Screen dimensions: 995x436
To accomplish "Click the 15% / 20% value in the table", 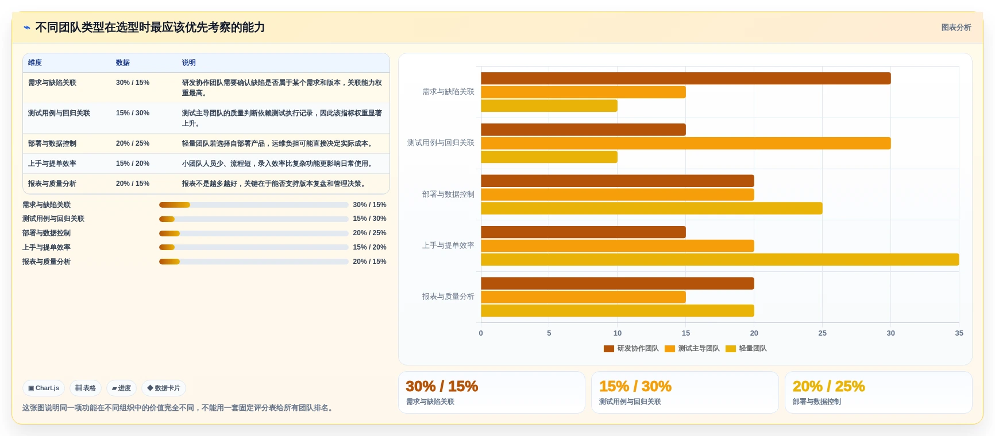I will [x=133, y=164].
